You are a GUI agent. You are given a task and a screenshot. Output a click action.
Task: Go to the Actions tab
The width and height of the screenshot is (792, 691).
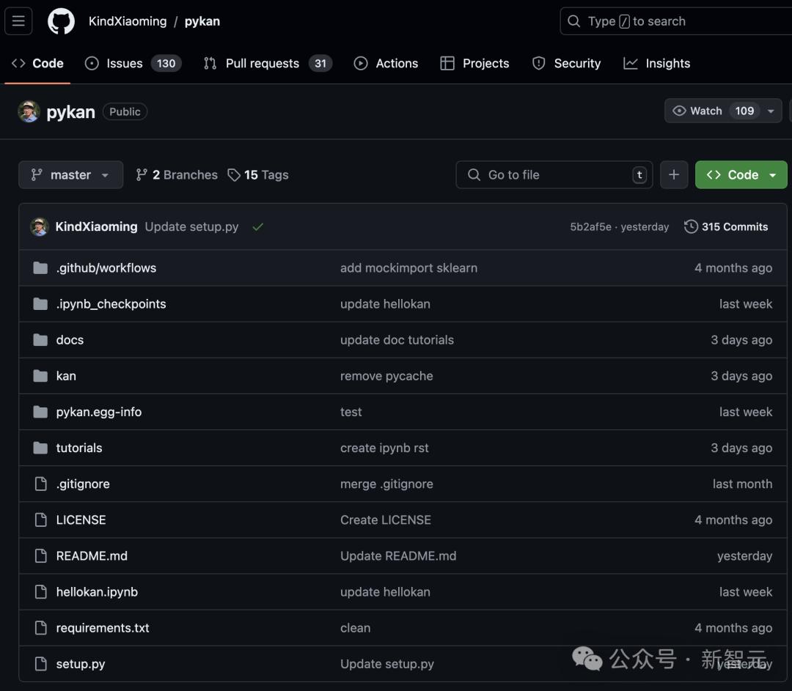386,64
